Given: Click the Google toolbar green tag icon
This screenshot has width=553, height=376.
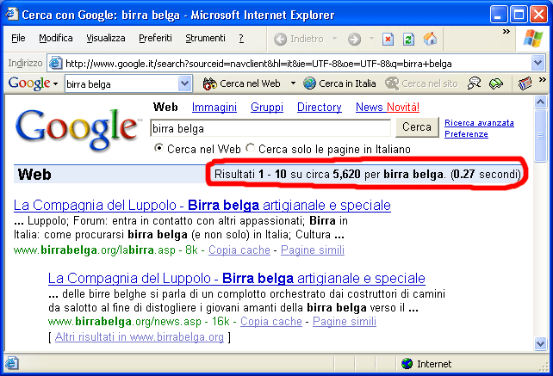Looking at the screenshot, I should point(496,83).
